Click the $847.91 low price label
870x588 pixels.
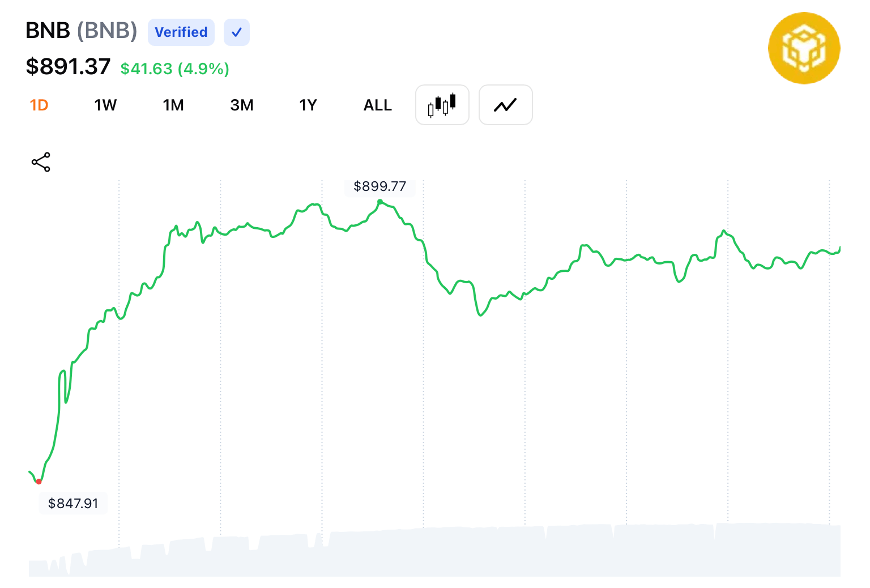(73, 503)
